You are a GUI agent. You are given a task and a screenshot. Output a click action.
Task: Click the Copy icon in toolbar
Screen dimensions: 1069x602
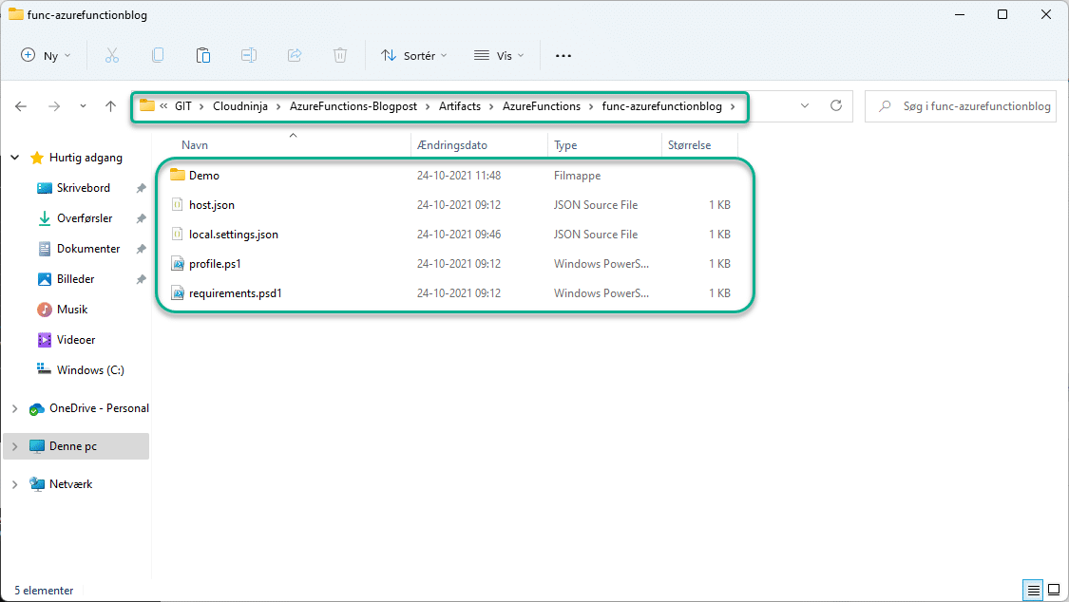158,55
